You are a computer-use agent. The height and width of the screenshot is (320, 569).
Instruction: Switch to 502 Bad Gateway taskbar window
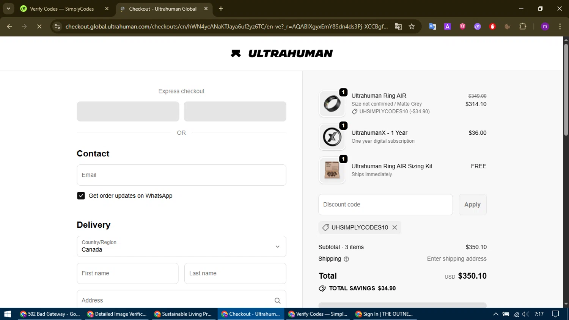point(50,314)
